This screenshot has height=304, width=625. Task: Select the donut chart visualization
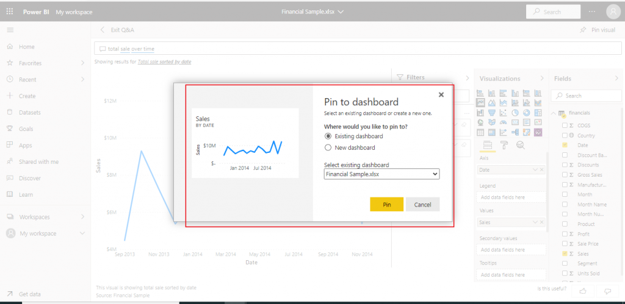click(527, 113)
